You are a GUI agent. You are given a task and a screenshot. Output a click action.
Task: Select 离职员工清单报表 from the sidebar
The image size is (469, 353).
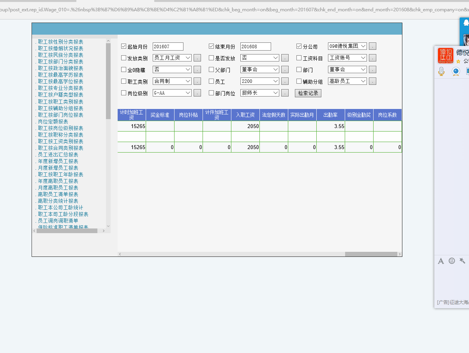coord(58,194)
